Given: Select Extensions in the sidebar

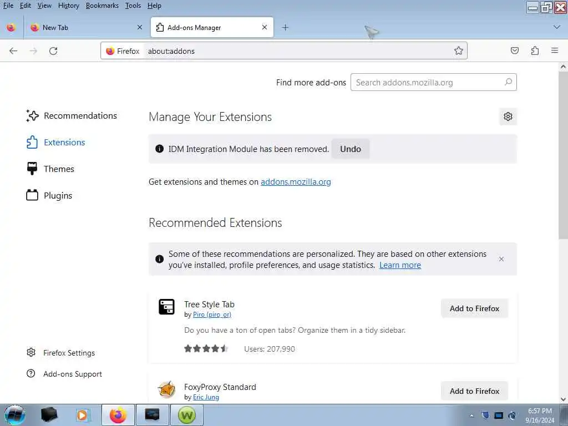Looking at the screenshot, I should [x=55, y=143].
